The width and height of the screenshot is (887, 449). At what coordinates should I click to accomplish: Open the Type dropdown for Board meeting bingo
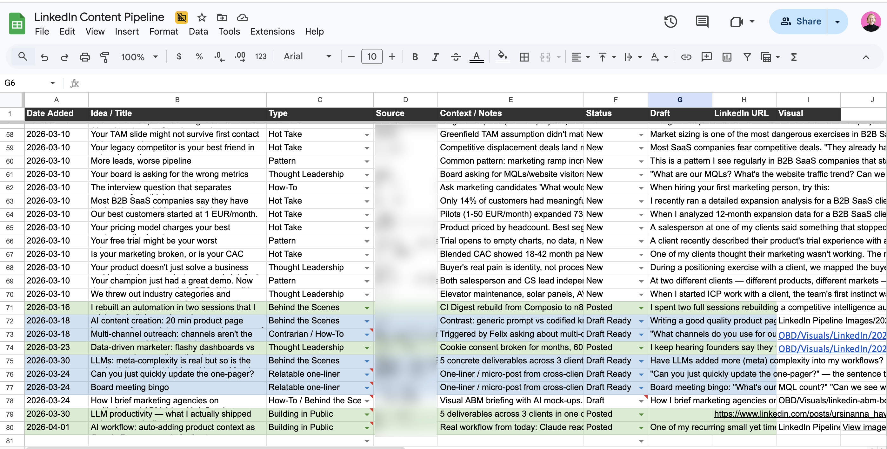[367, 388]
